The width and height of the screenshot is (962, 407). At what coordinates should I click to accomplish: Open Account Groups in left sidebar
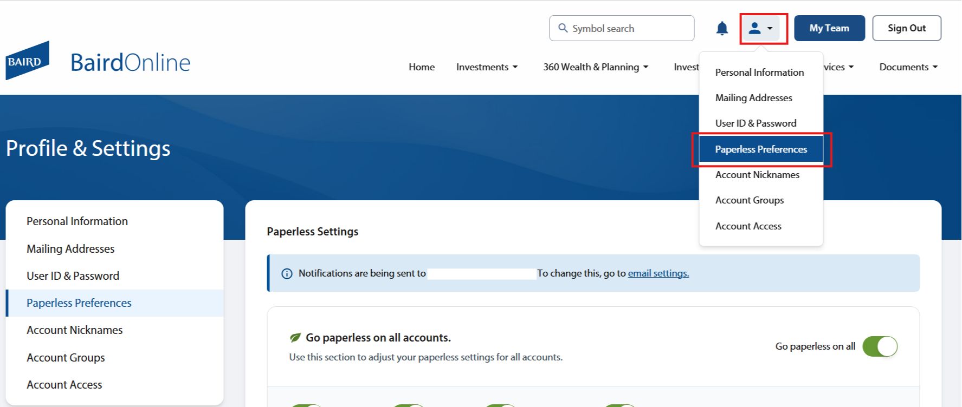tap(114, 358)
